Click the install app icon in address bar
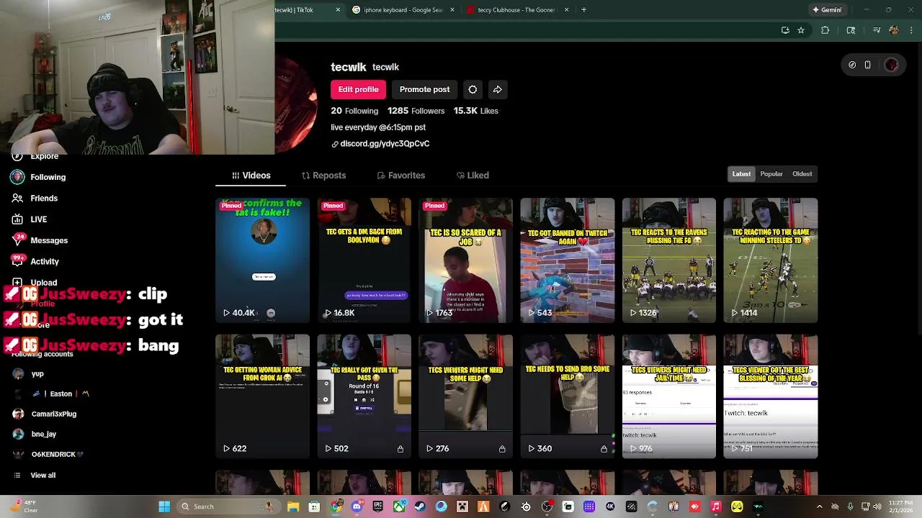 (785, 30)
